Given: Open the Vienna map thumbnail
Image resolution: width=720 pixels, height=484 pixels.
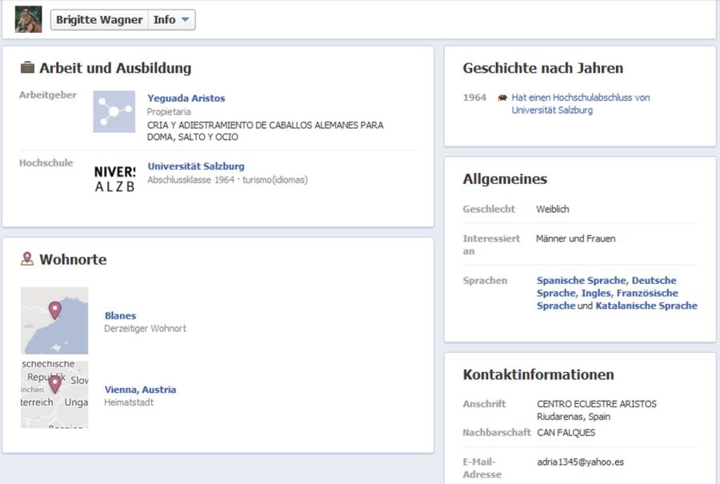Looking at the screenshot, I should coord(54,394).
